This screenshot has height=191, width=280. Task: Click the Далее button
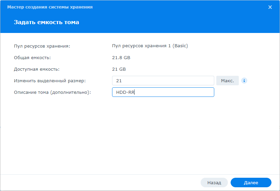pos(251,183)
